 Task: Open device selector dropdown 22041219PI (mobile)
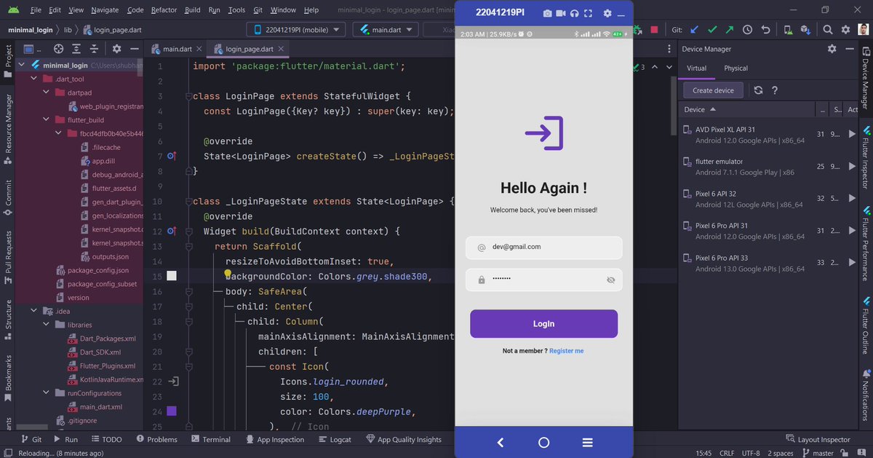(296, 30)
